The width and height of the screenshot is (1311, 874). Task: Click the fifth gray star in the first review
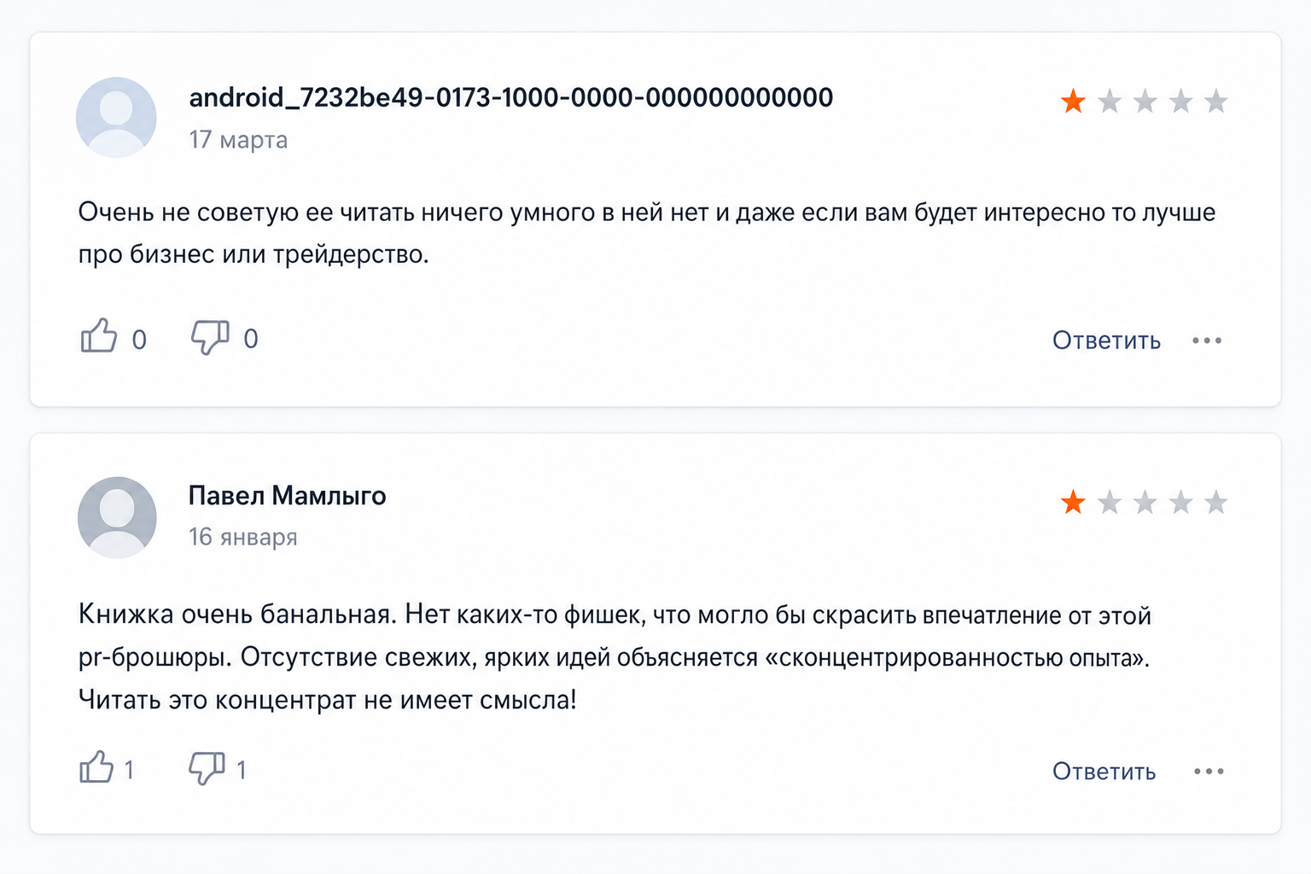(x=1216, y=102)
